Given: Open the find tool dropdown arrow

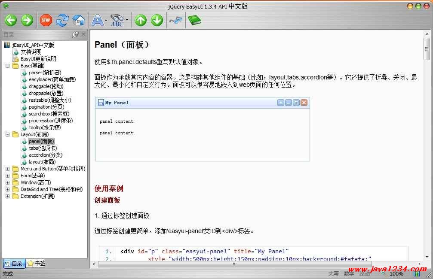Looking at the screenshot, I should pos(127,20).
